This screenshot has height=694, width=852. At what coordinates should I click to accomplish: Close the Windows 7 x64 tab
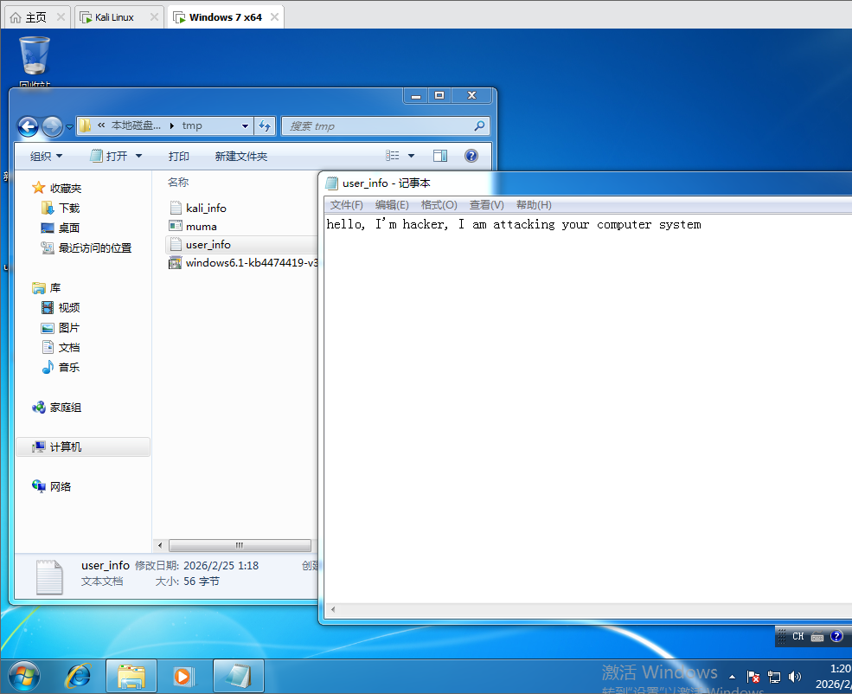[x=274, y=17]
